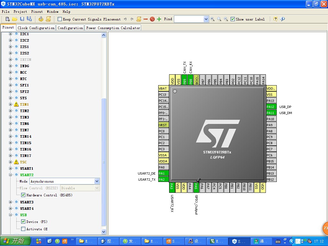The height and width of the screenshot is (246, 328).
Task: Click the third magnifier zoom icon
Action: [x=226, y=19]
